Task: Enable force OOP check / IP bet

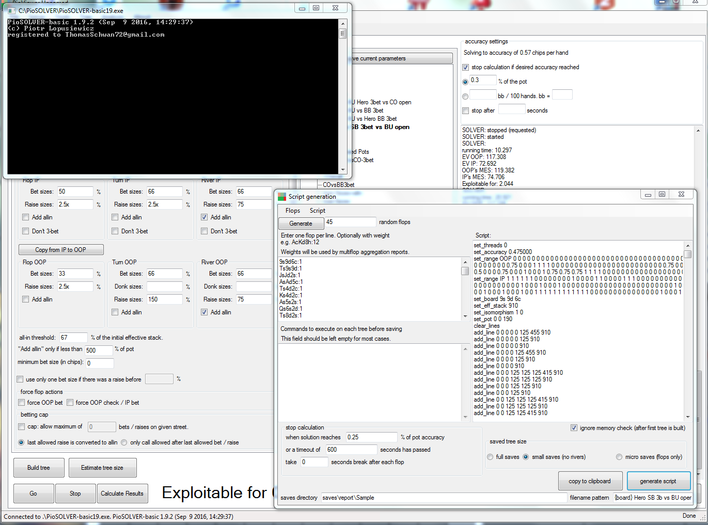Action: point(70,403)
